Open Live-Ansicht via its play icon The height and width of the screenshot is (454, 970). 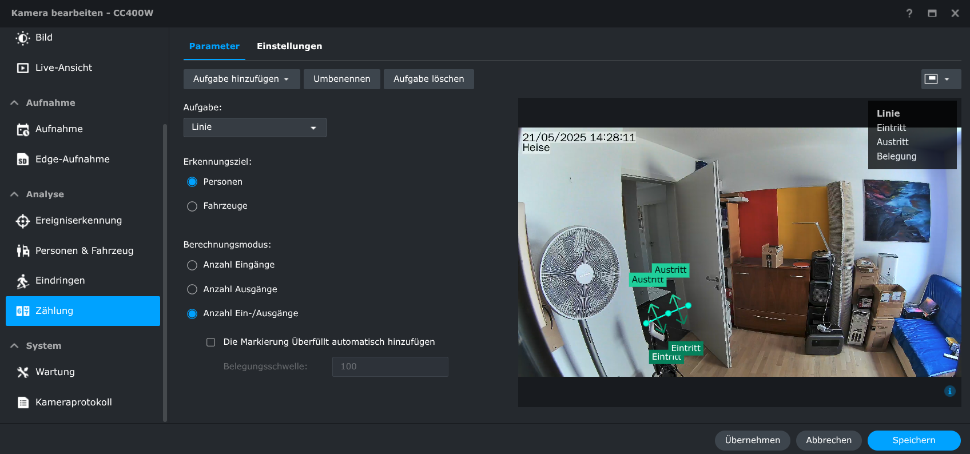coord(23,68)
